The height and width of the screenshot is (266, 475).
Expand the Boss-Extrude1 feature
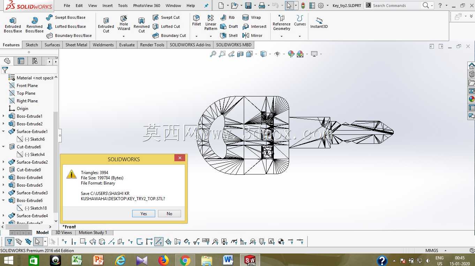click(x=3, y=116)
